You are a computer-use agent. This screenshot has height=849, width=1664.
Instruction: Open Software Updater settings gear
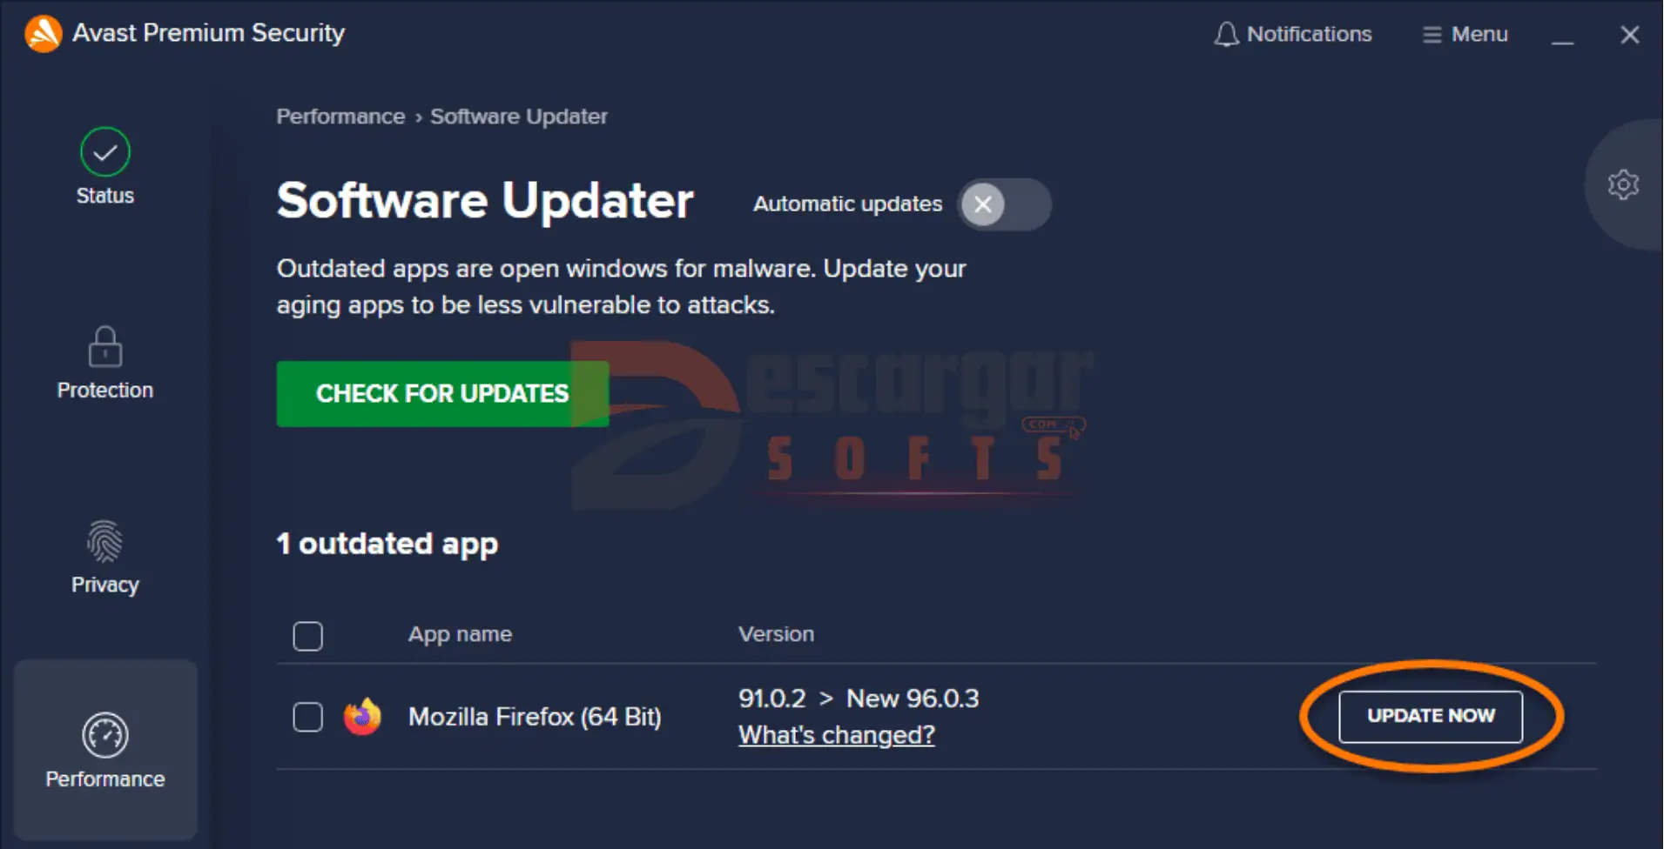point(1623,184)
